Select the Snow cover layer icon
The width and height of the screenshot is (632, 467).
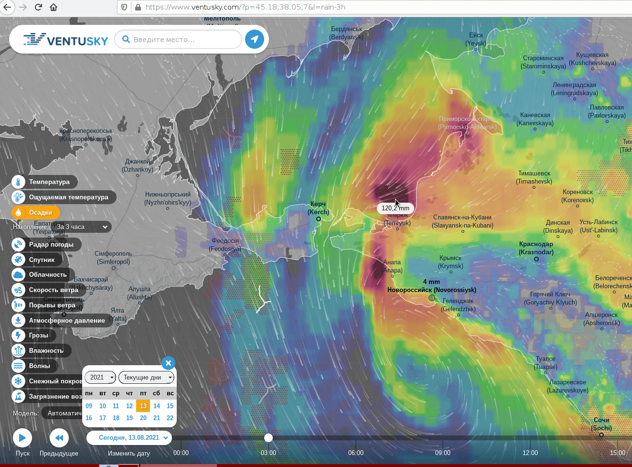click(x=18, y=381)
